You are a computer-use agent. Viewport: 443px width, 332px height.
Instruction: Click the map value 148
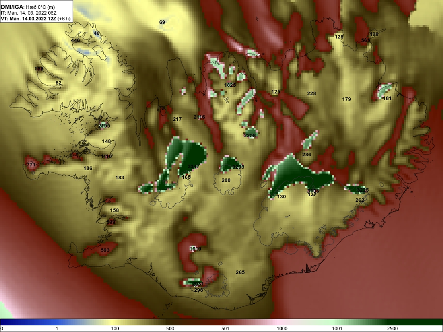point(106,141)
